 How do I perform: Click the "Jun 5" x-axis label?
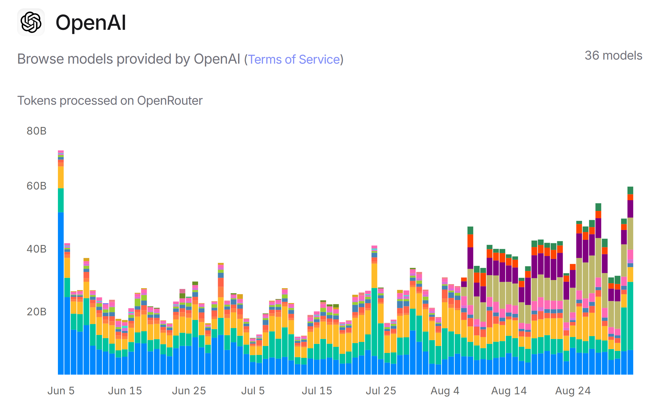click(x=61, y=391)
